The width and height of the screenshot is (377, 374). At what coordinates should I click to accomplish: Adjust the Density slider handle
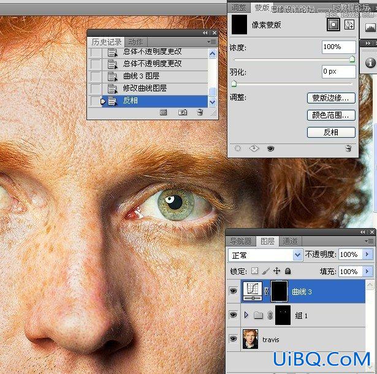click(352, 59)
